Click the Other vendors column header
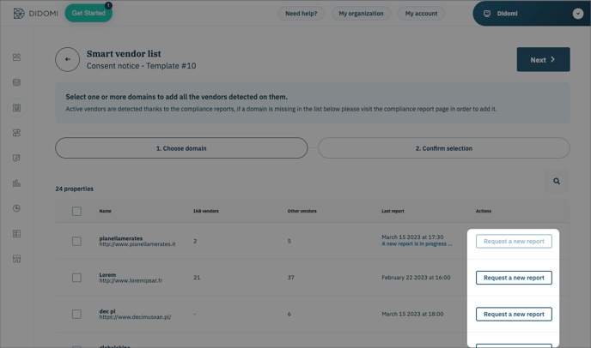This screenshot has height=348, width=591. pos(302,211)
